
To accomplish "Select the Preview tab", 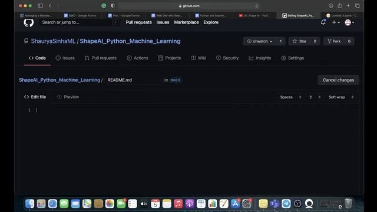I will (68, 97).
